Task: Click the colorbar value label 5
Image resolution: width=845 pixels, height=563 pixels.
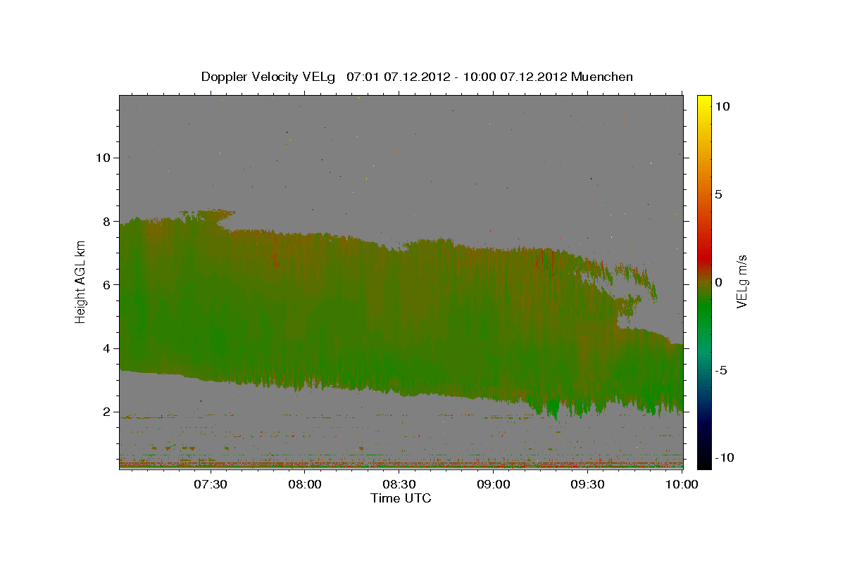Action: 718,194
